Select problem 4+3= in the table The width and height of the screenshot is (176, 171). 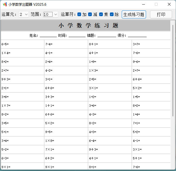pyautogui.click(x=110, y=132)
